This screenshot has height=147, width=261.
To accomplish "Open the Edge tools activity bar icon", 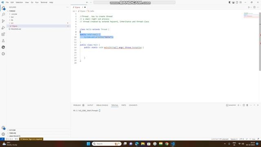I will (3, 47).
